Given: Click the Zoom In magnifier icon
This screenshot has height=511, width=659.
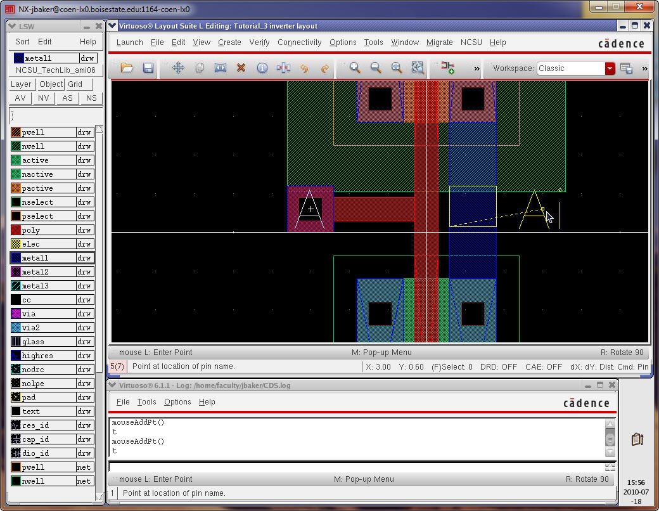Looking at the screenshot, I should coord(355,68).
